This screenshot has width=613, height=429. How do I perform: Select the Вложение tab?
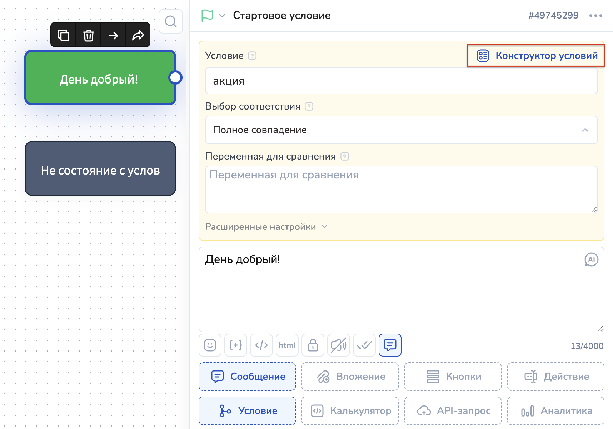coord(350,377)
